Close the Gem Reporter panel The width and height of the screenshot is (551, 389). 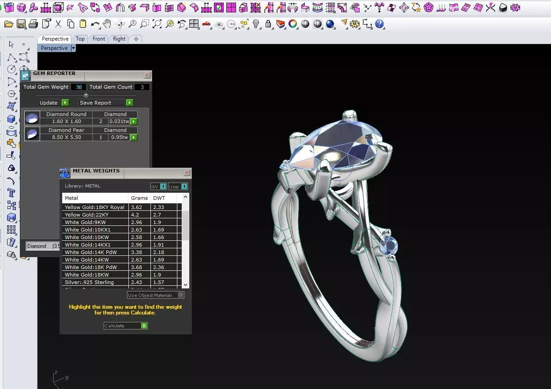[147, 75]
